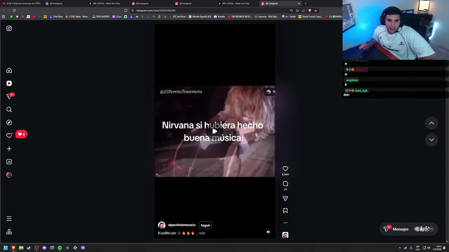Open the Windows Start menu
Image resolution: width=449 pixels, height=252 pixels.
pos(6,248)
